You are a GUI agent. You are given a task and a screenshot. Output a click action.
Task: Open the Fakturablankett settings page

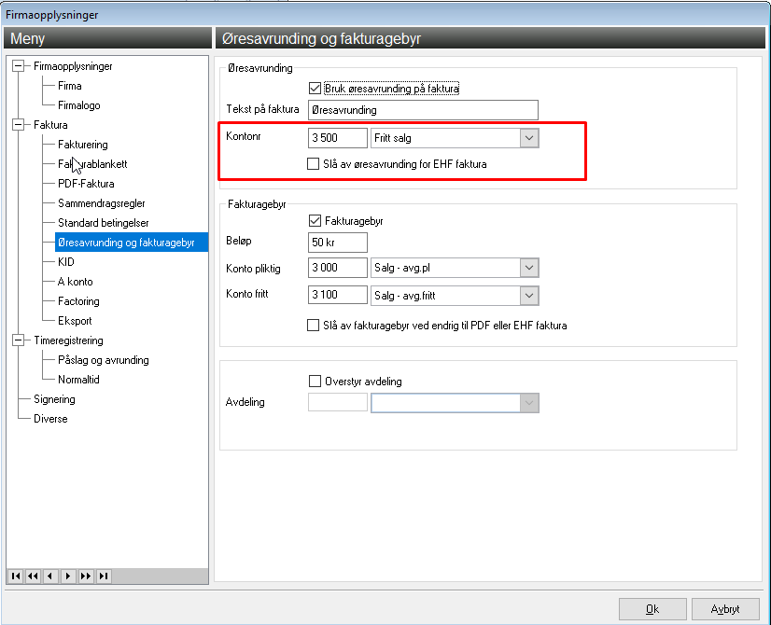[x=92, y=164]
